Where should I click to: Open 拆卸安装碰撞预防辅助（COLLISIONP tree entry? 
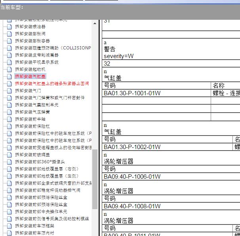(53, 48)
